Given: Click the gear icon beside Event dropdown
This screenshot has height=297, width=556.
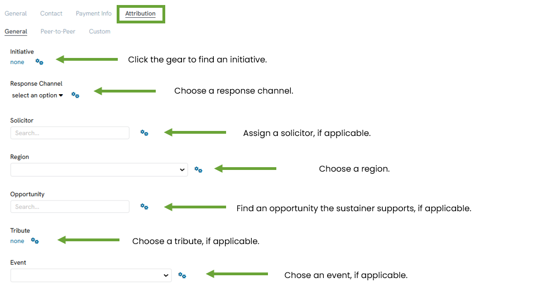Looking at the screenshot, I should click(182, 275).
